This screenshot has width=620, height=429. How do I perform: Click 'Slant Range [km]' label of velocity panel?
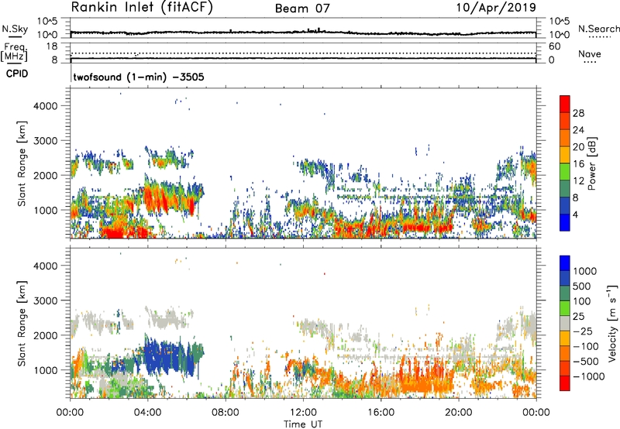(22, 323)
